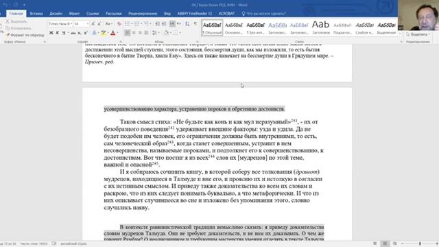Image resolution: width=439 pixels, height=247 pixels.
Task: Apply borders to the paragraph
Action: point(176,33)
